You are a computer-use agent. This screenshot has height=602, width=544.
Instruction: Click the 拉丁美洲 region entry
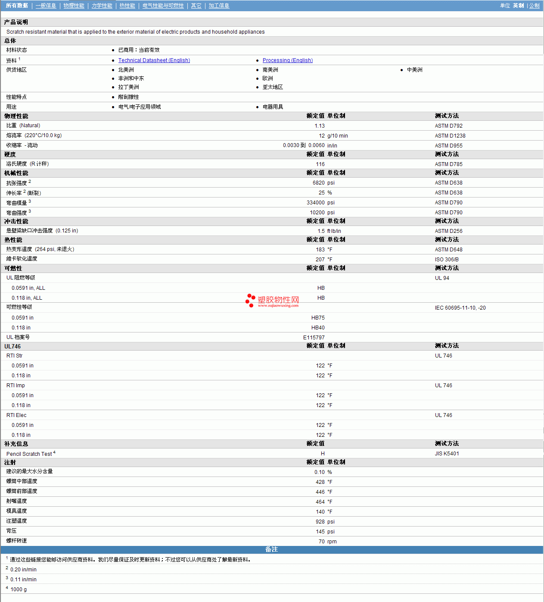[129, 87]
